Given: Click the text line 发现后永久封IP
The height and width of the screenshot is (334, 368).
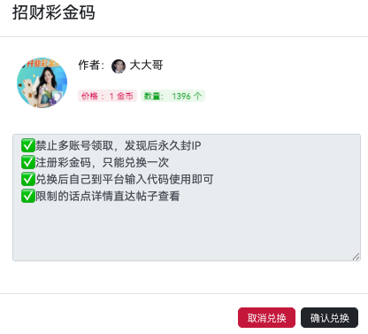Looking at the screenshot, I should point(163,145).
